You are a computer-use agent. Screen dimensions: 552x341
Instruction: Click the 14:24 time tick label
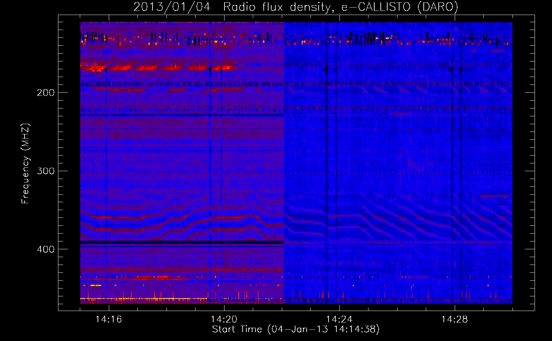pyautogui.click(x=339, y=319)
